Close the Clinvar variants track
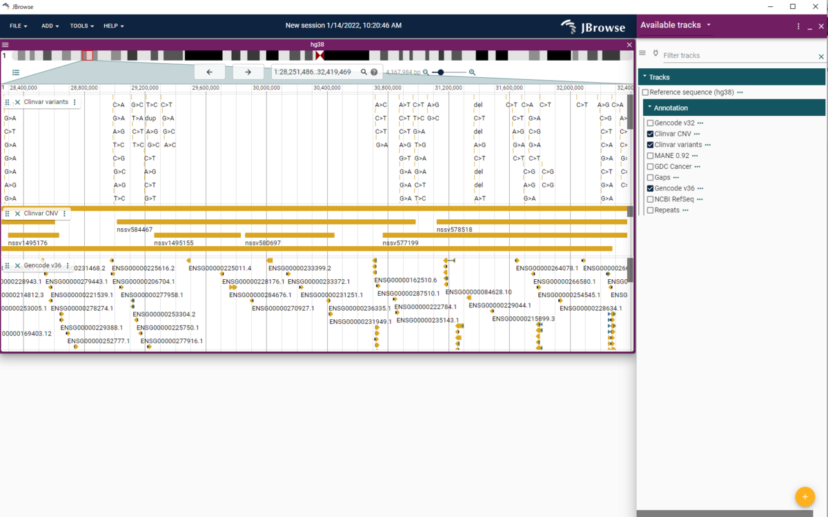 (18, 102)
